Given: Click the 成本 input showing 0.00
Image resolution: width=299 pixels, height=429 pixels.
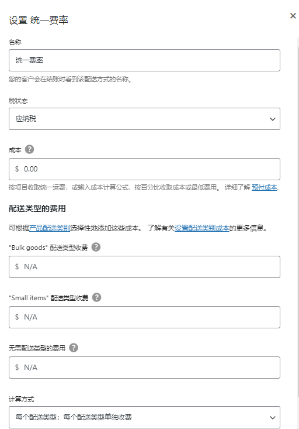Looking at the screenshot, I should click(x=144, y=169).
